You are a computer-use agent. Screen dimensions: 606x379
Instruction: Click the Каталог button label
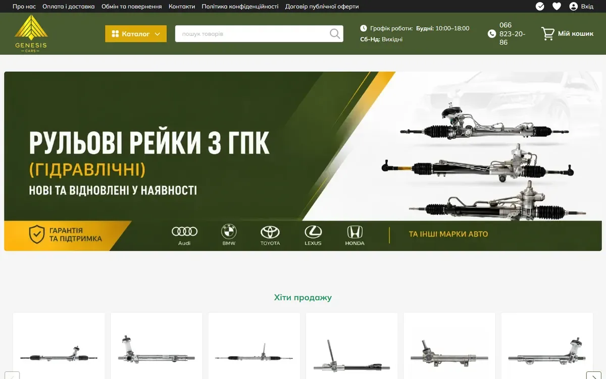pos(136,34)
